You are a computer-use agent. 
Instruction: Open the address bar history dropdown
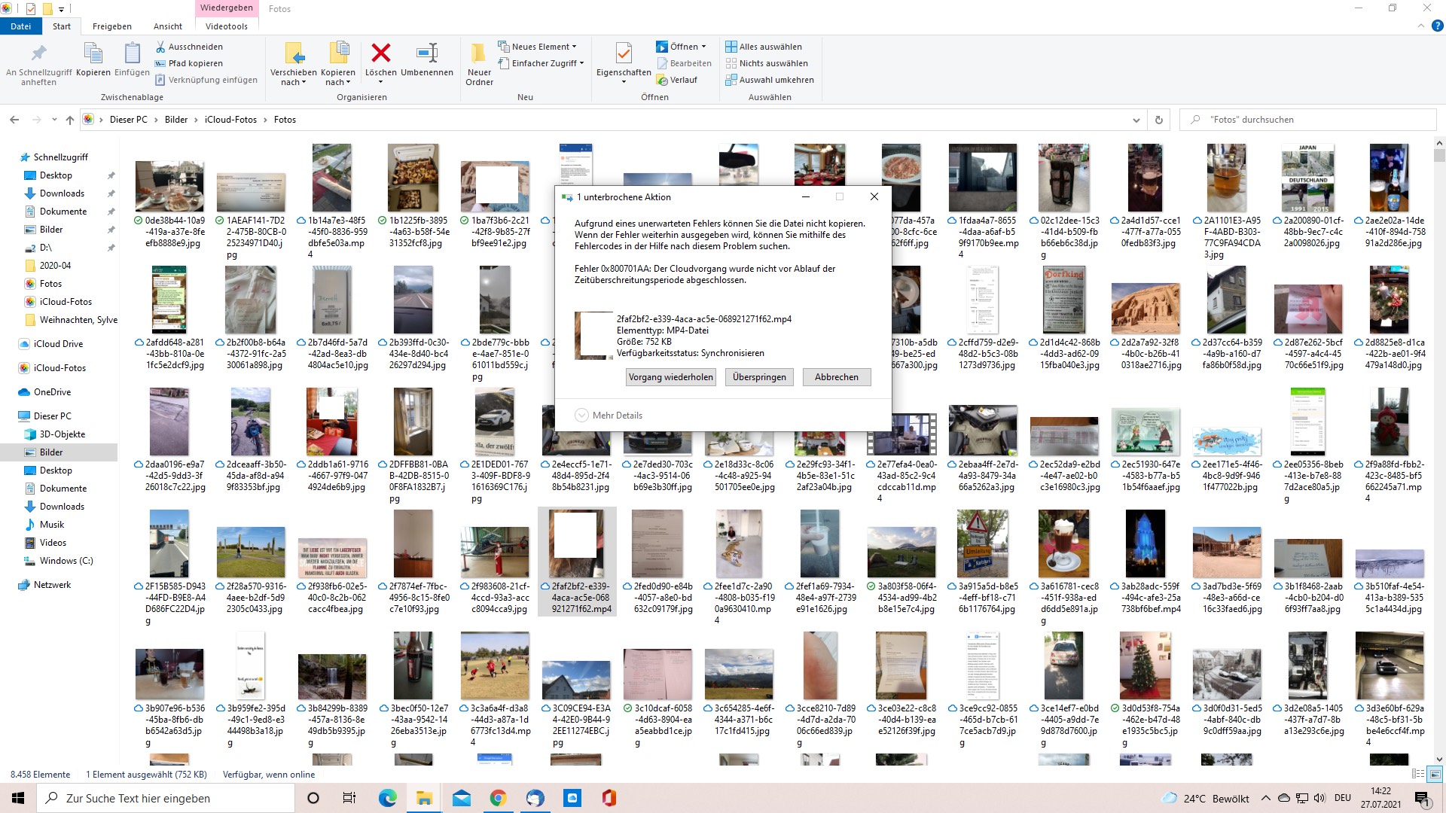[x=1136, y=120]
